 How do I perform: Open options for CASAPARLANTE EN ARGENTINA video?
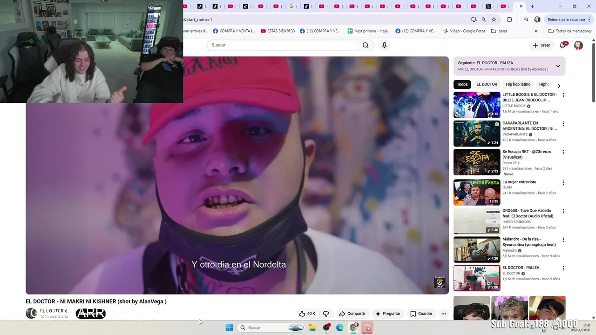pyautogui.click(x=563, y=124)
